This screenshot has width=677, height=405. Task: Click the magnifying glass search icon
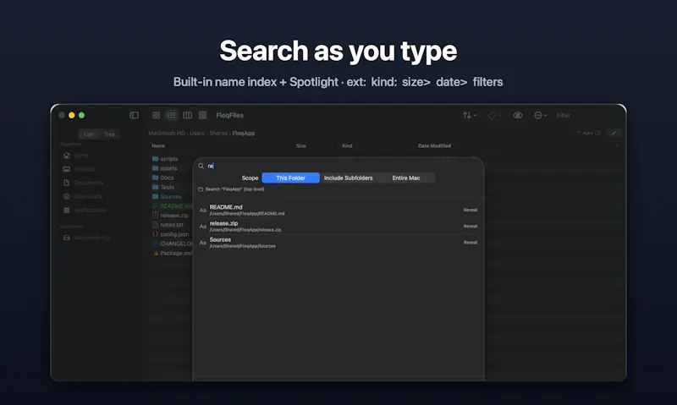tap(201, 166)
